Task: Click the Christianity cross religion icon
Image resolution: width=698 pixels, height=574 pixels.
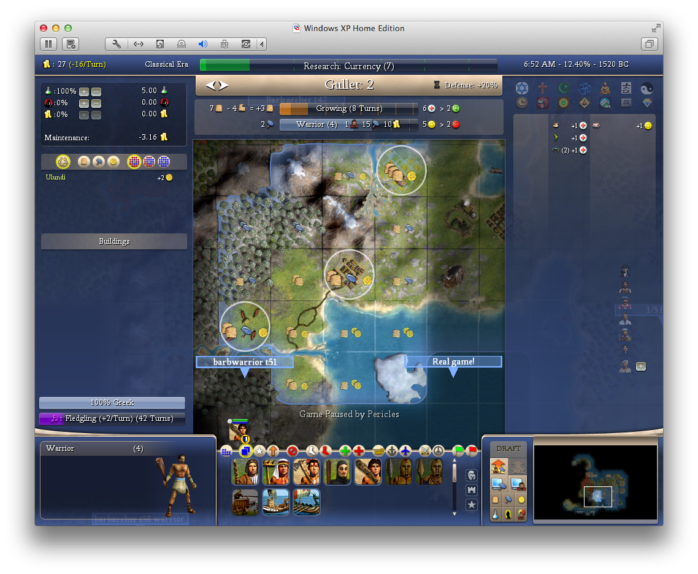Action: click(543, 88)
